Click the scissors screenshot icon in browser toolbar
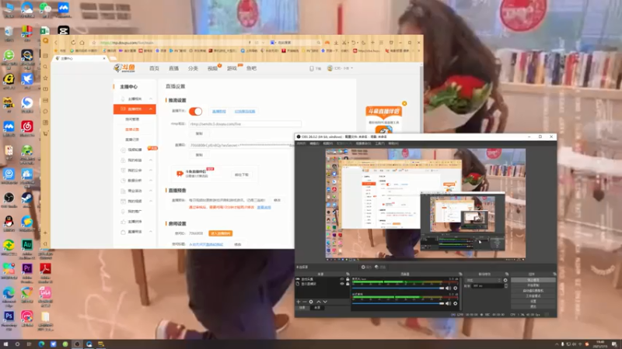This screenshot has width=622, height=349. pos(344,43)
